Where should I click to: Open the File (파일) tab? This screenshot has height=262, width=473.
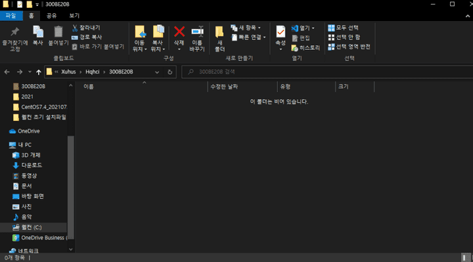coord(11,16)
